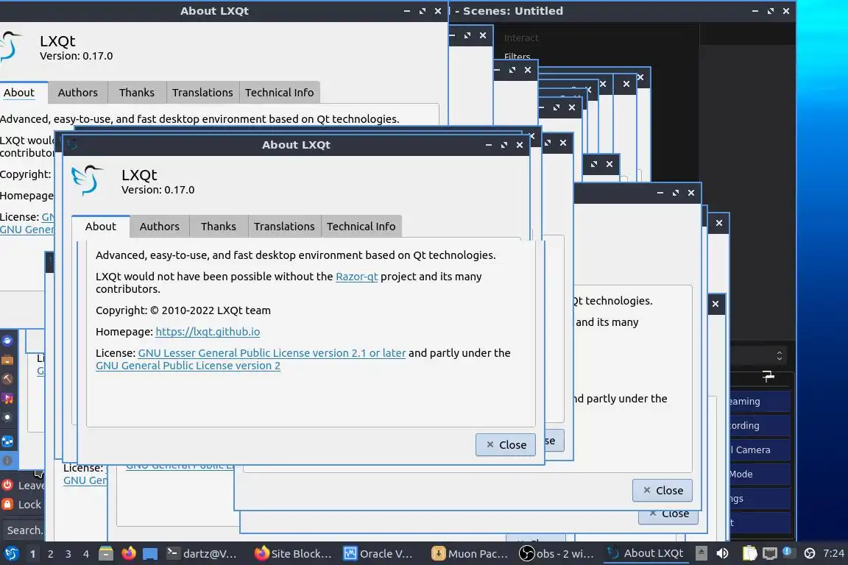Open the Programming hammer menu category
The height and width of the screenshot is (565, 848).
[x=7, y=379]
